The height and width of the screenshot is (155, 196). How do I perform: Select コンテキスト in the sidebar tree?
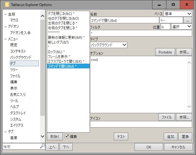(x=18, y=51)
